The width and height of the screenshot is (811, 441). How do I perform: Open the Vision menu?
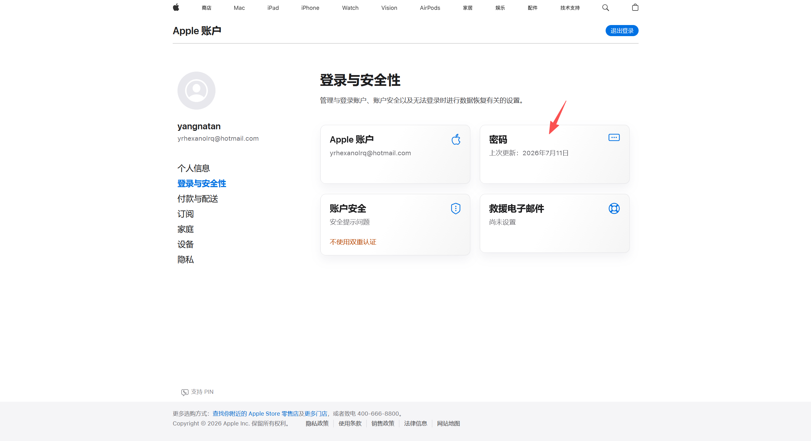click(x=389, y=8)
